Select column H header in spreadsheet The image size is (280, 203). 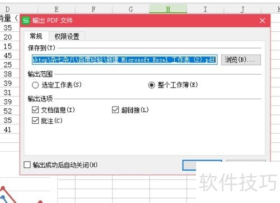168,9
